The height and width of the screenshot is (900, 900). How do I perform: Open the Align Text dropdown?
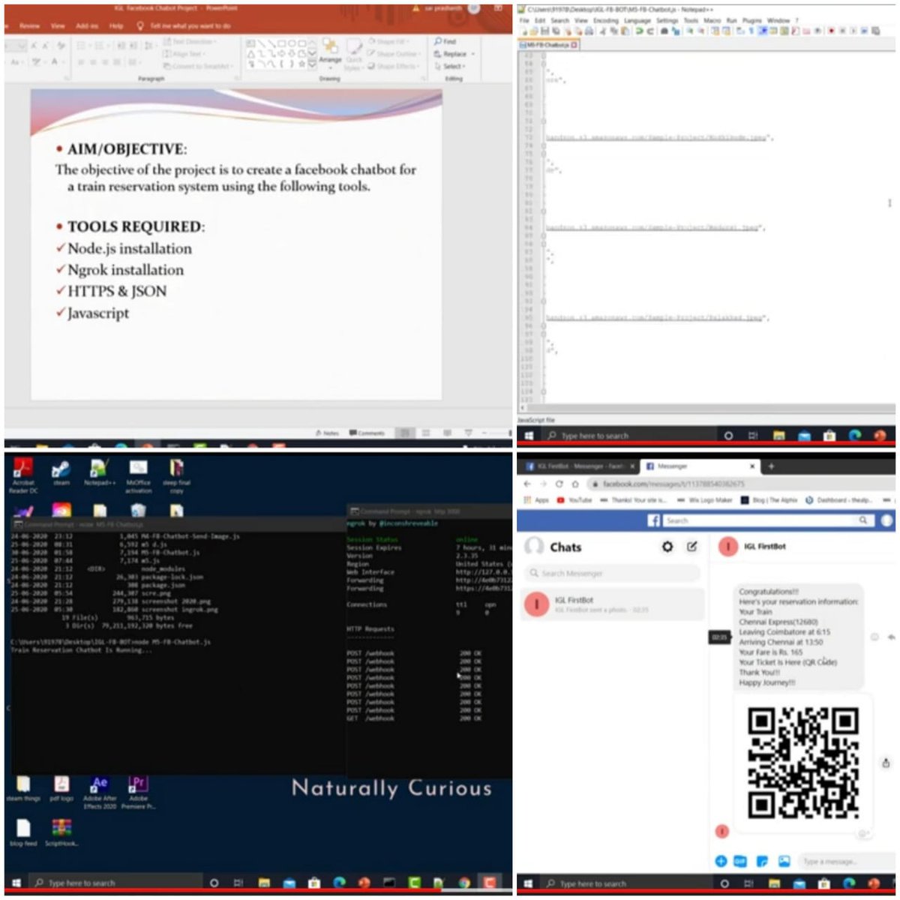click(185, 54)
